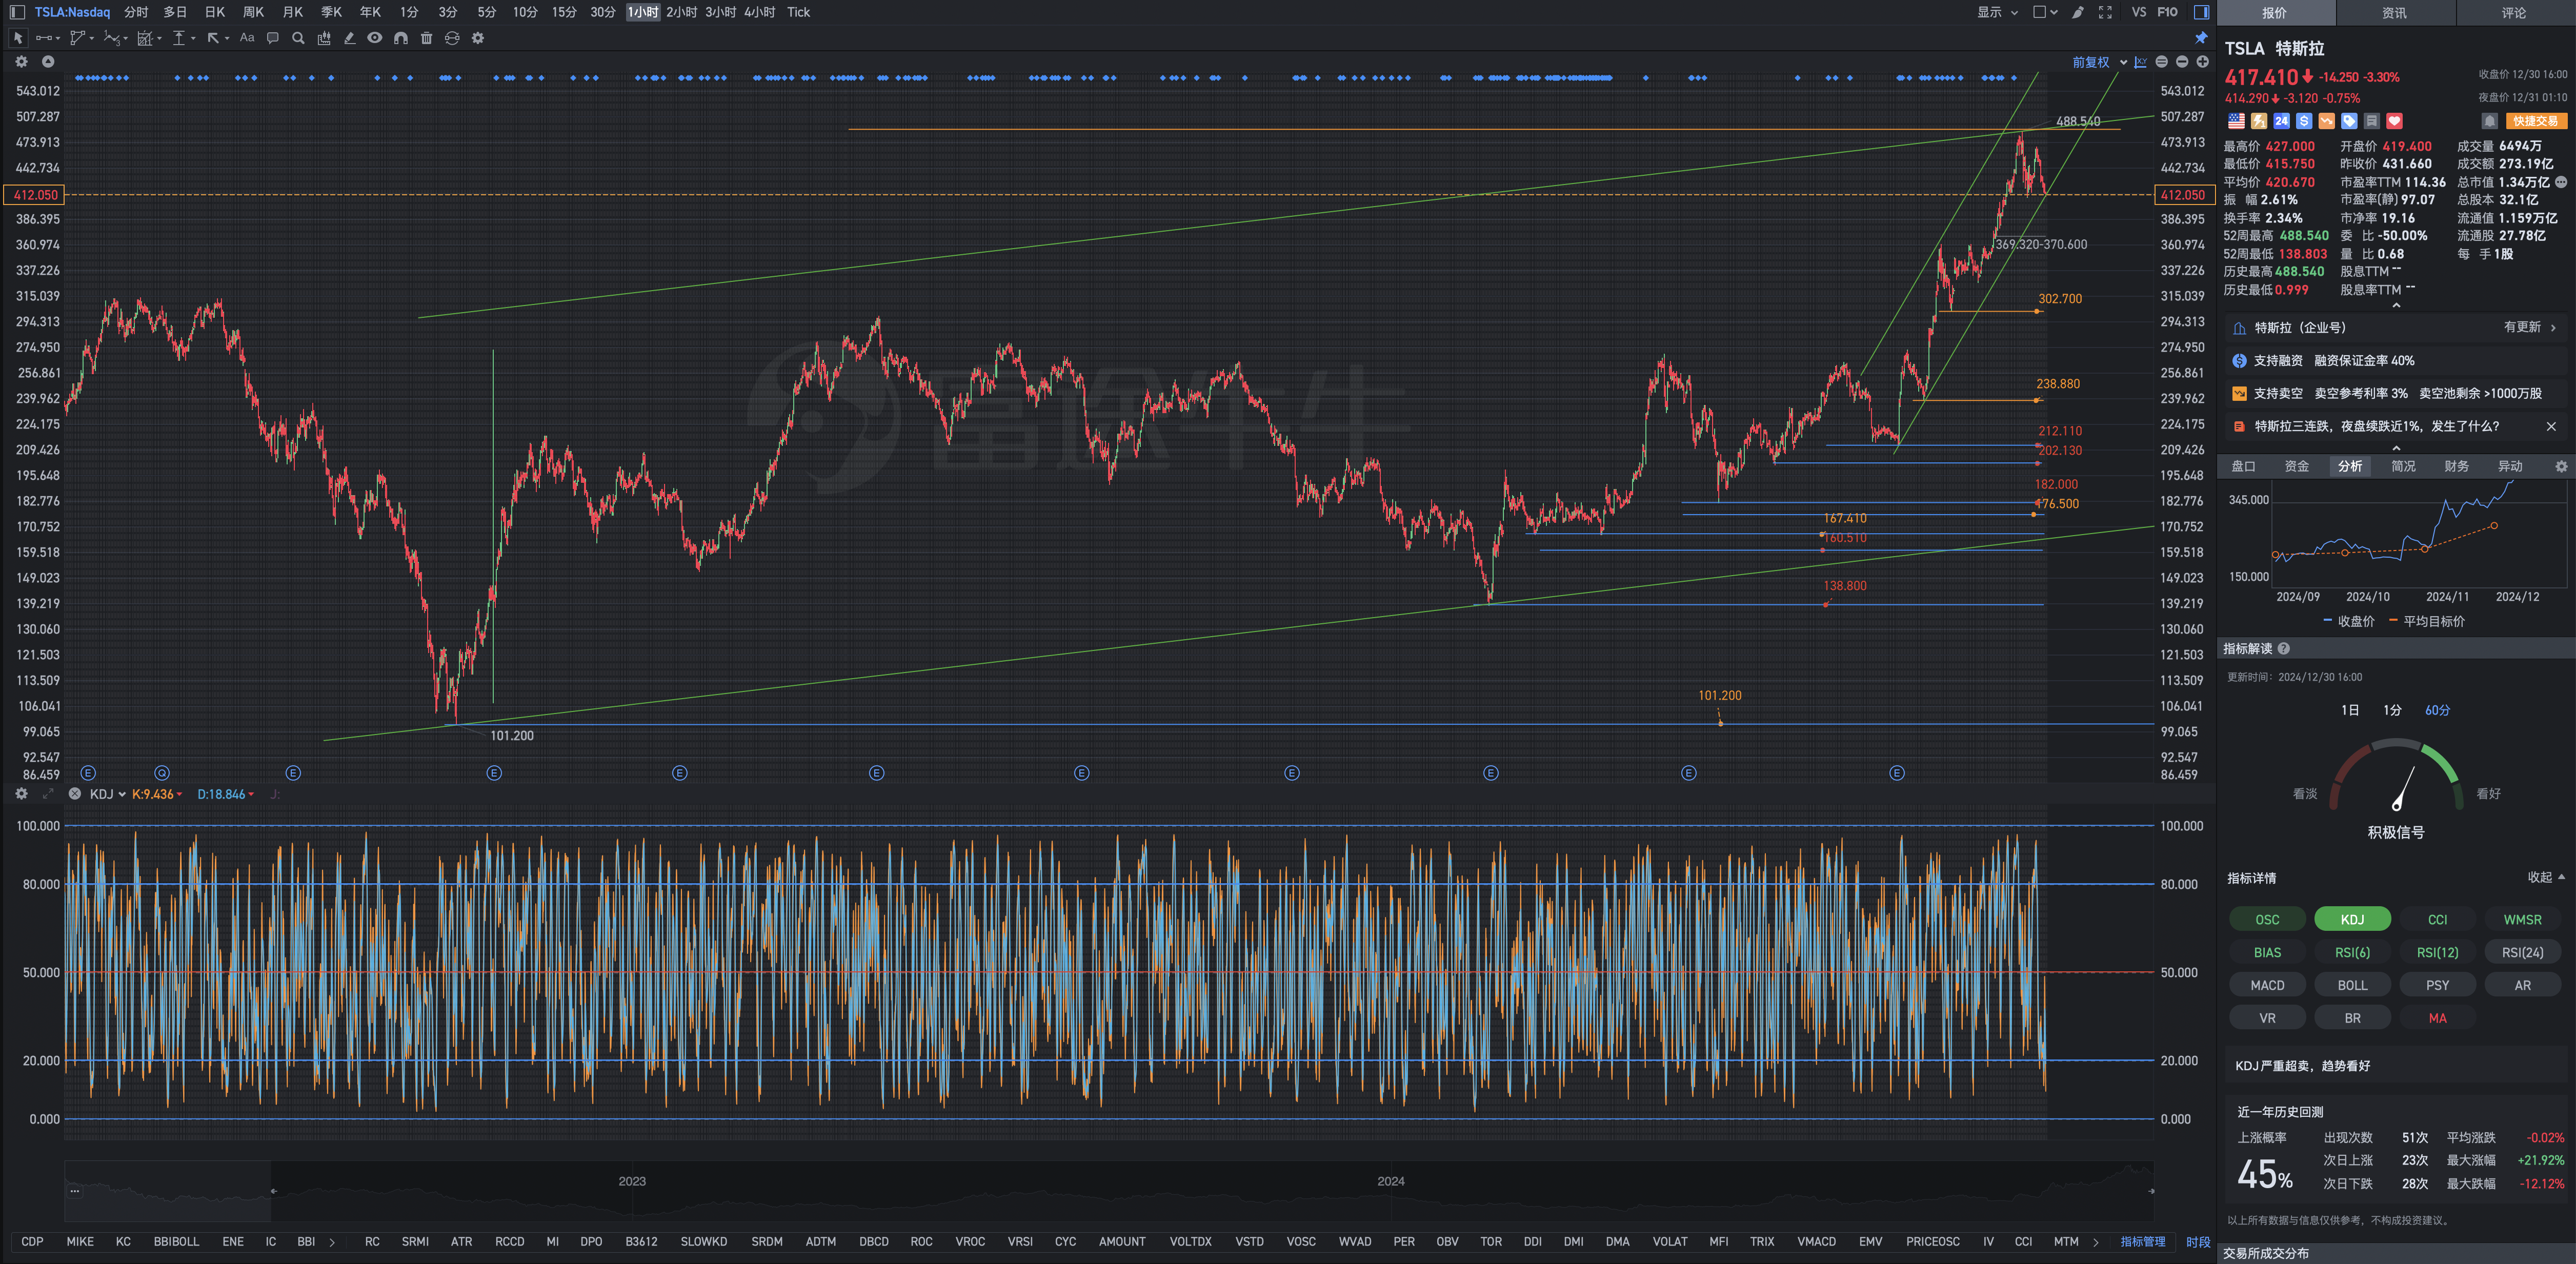This screenshot has width=2576, height=1264.
Task: Click the price alert bell icon
Action: [2490, 121]
